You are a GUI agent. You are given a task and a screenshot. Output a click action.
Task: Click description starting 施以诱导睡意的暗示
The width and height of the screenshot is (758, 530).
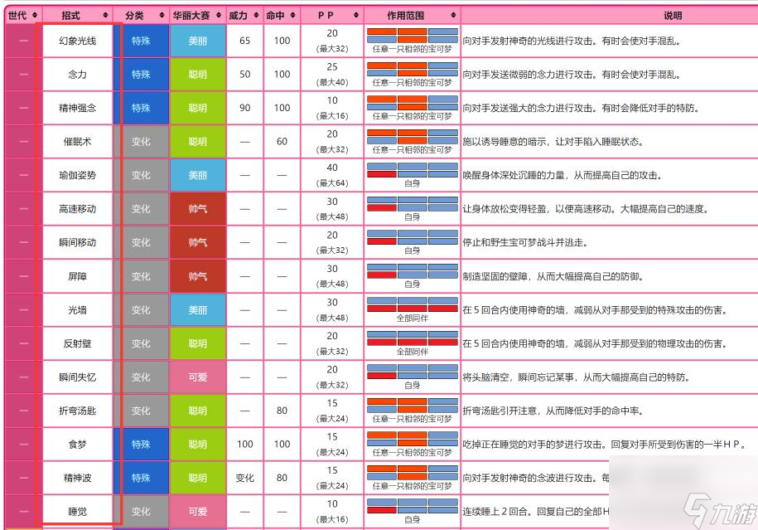[553, 142]
